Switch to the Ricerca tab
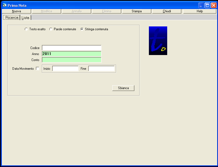Screen dimensions: 218x167 (12, 18)
